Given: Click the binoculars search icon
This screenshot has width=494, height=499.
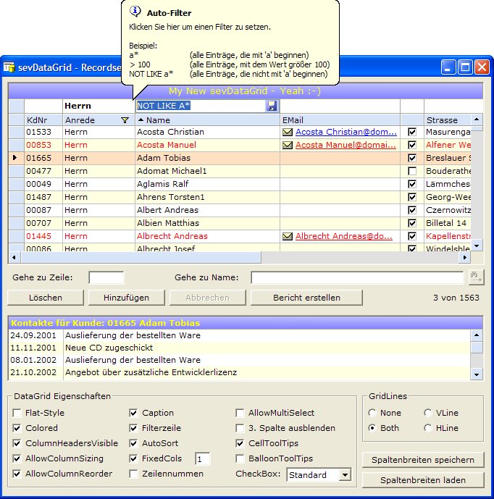Looking at the screenshot, I should click(476, 277).
